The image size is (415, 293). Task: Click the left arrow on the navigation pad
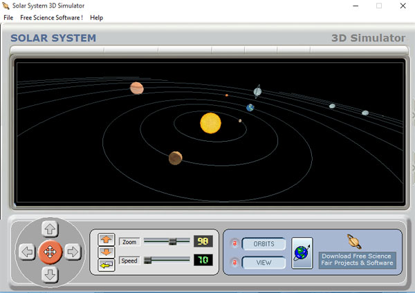[x=26, y=252]
